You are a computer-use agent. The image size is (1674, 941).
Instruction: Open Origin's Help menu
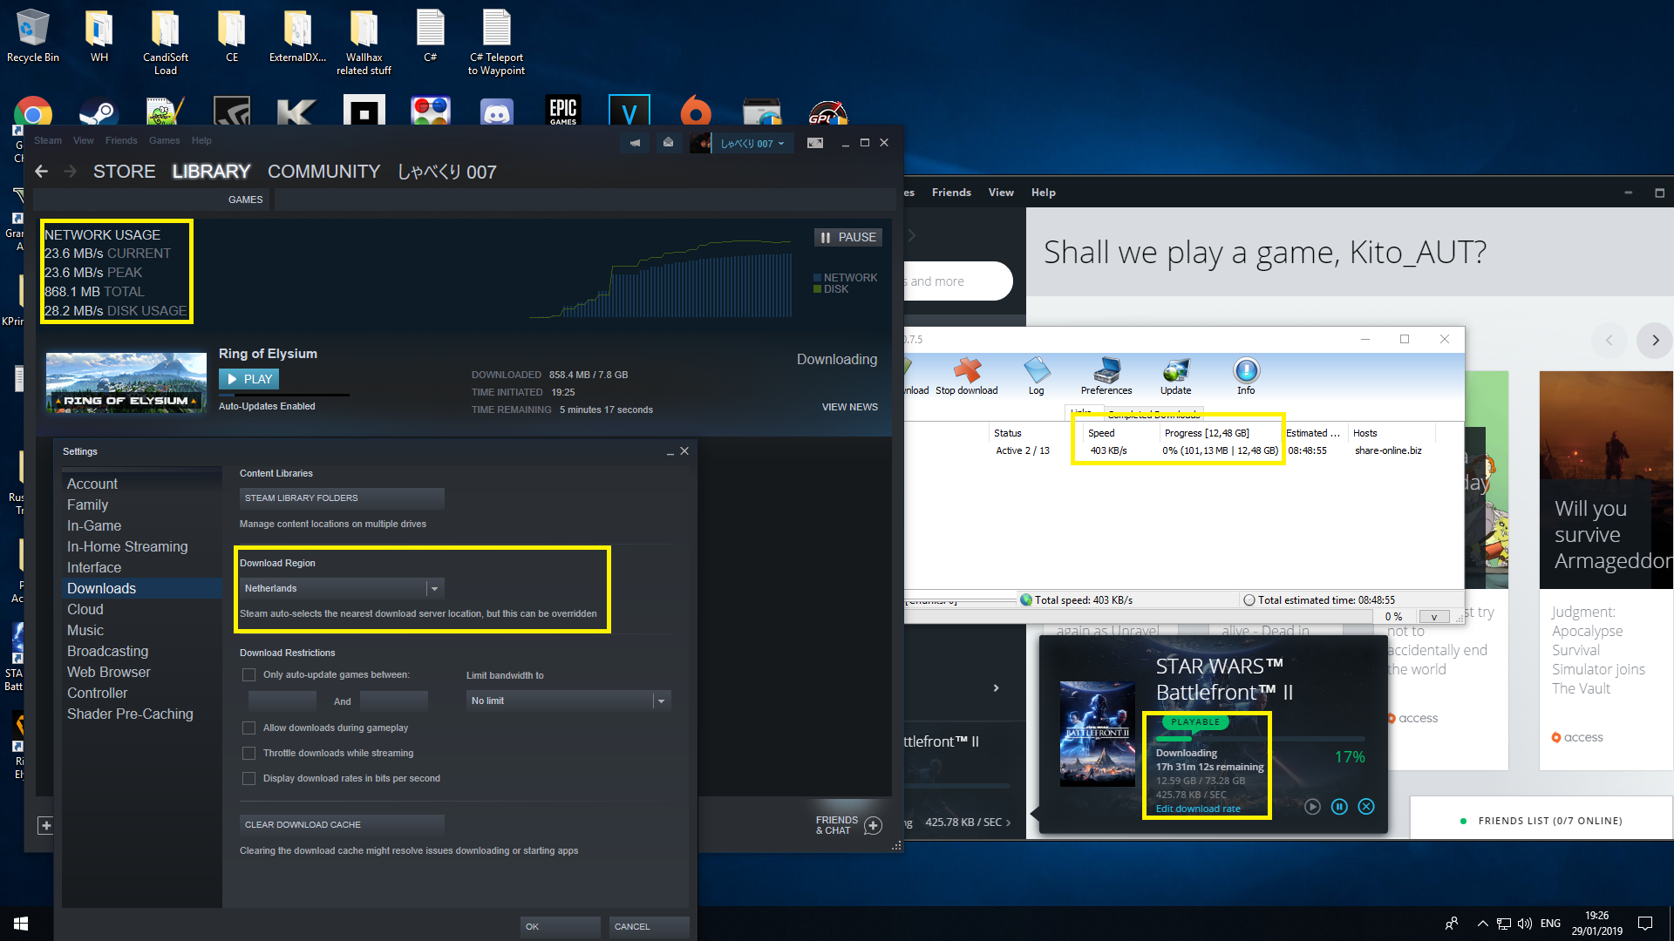tap(1044, 193)
